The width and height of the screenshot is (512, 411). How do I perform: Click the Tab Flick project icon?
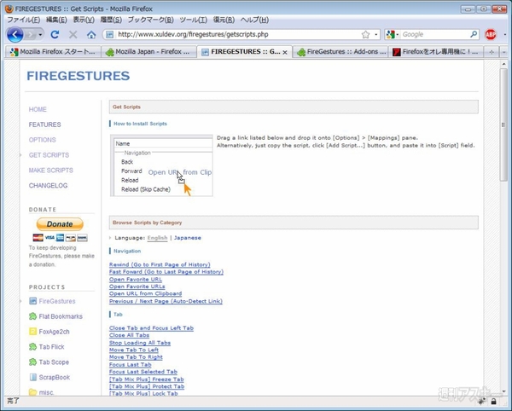[x=32, y=347]
